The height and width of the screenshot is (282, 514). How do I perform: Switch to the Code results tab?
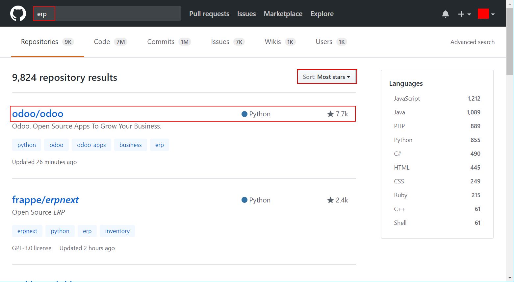[110, 42]
